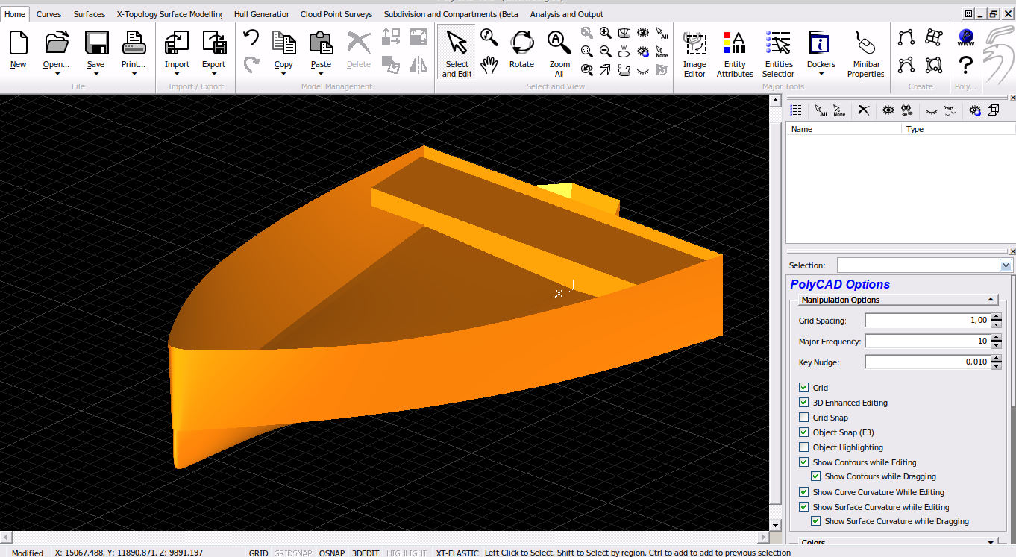Toggle the Grid checkbox
Image resolution: width=1016 pixels, height=557 pixels.
[x=803, y=388]
